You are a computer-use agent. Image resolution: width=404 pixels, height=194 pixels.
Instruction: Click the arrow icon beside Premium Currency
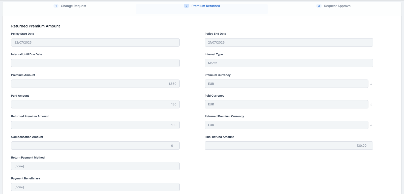371,84
